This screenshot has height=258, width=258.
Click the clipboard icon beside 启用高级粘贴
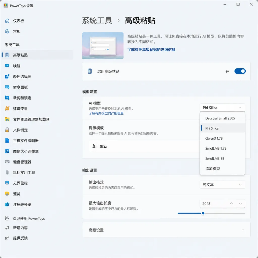(x=90, y=71)
